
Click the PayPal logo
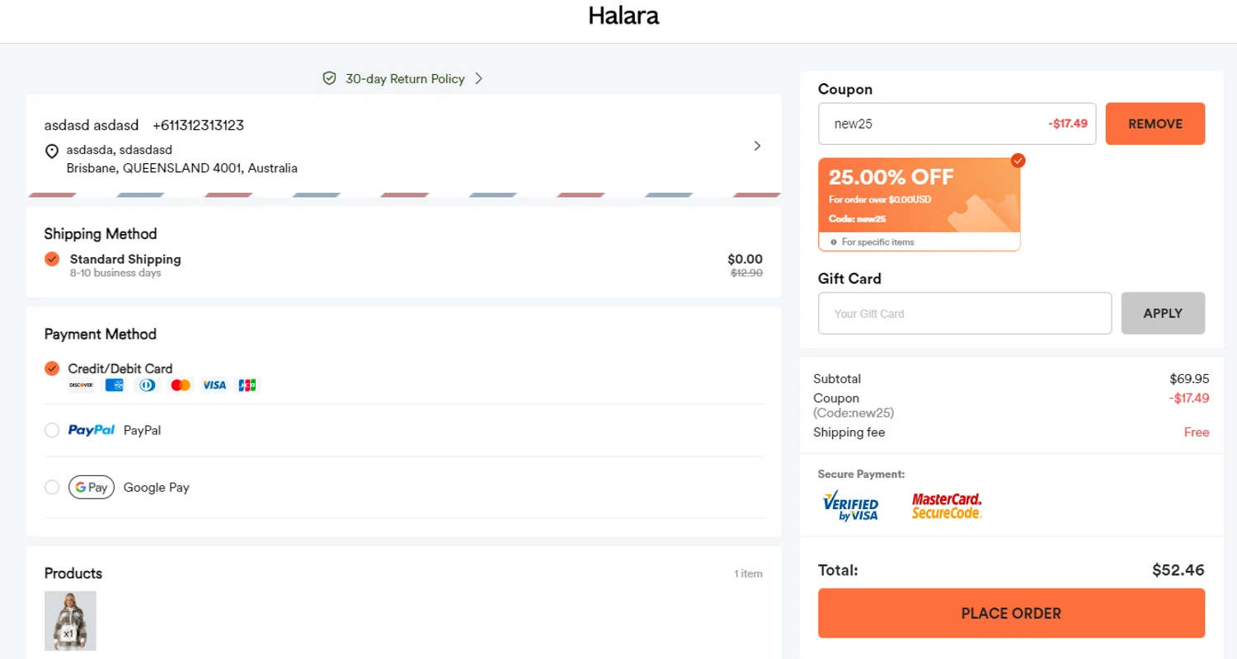click(x=92, y=430)
